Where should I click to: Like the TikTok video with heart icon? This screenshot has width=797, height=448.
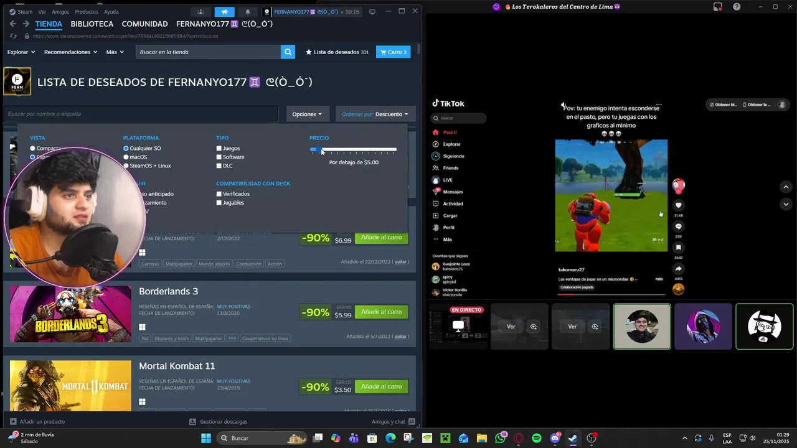[x=679, y=205]
